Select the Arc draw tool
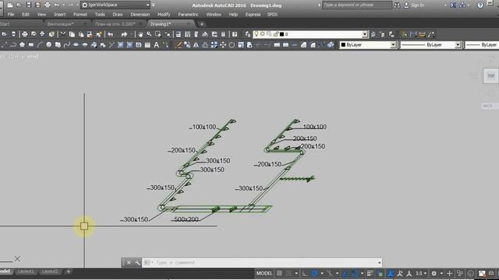Image resolution: width=499 pixels, height=280 pixels. click(40, 45)
